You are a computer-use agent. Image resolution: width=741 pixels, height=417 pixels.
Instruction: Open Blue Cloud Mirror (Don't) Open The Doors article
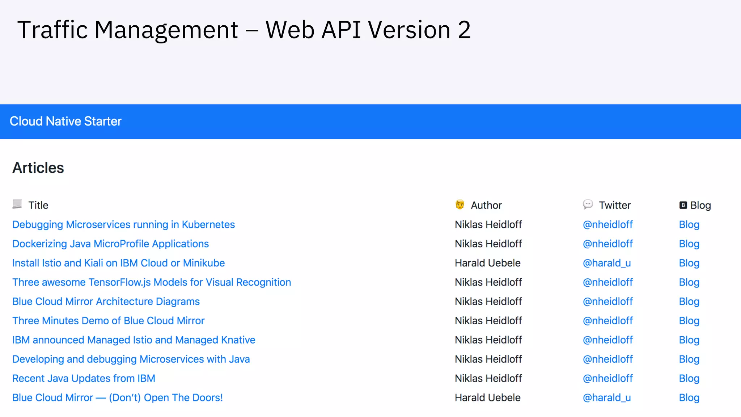pyautogui.click(x=117, y=397)
